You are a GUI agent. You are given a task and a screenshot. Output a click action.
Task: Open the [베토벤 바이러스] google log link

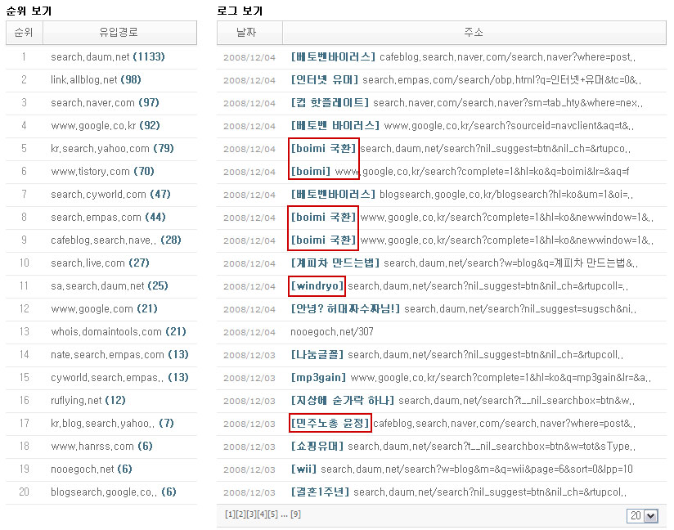462,125
